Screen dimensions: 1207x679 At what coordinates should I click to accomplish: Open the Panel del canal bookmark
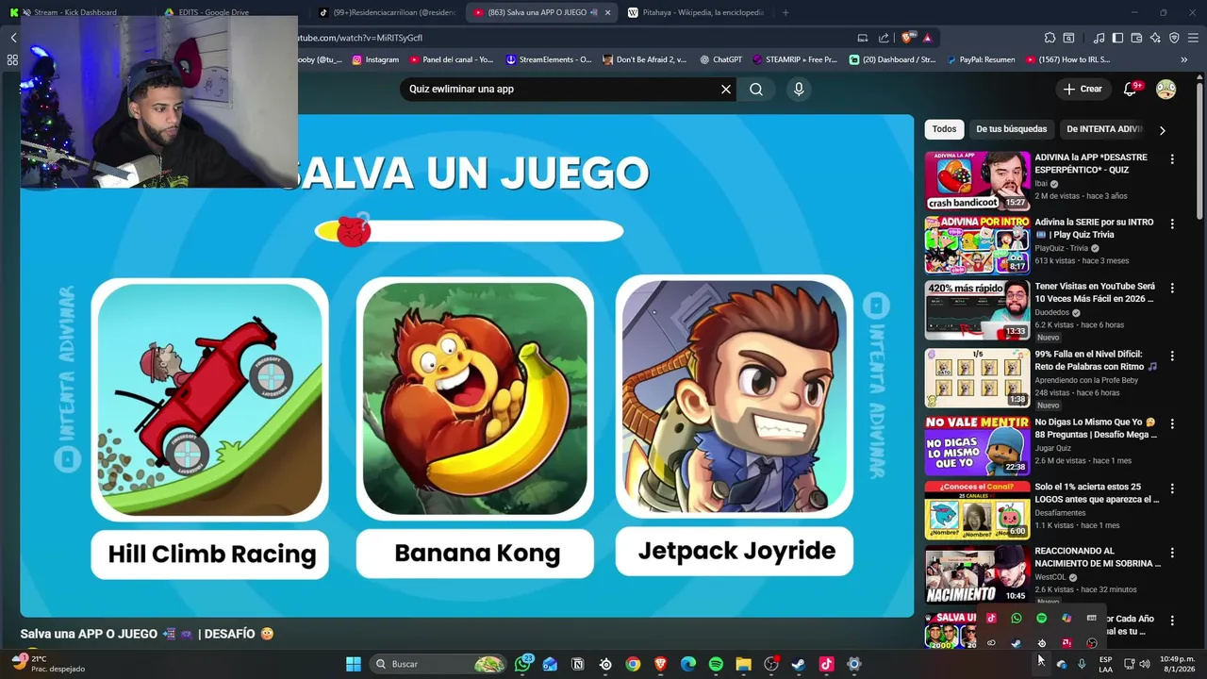tap(451, 59)
